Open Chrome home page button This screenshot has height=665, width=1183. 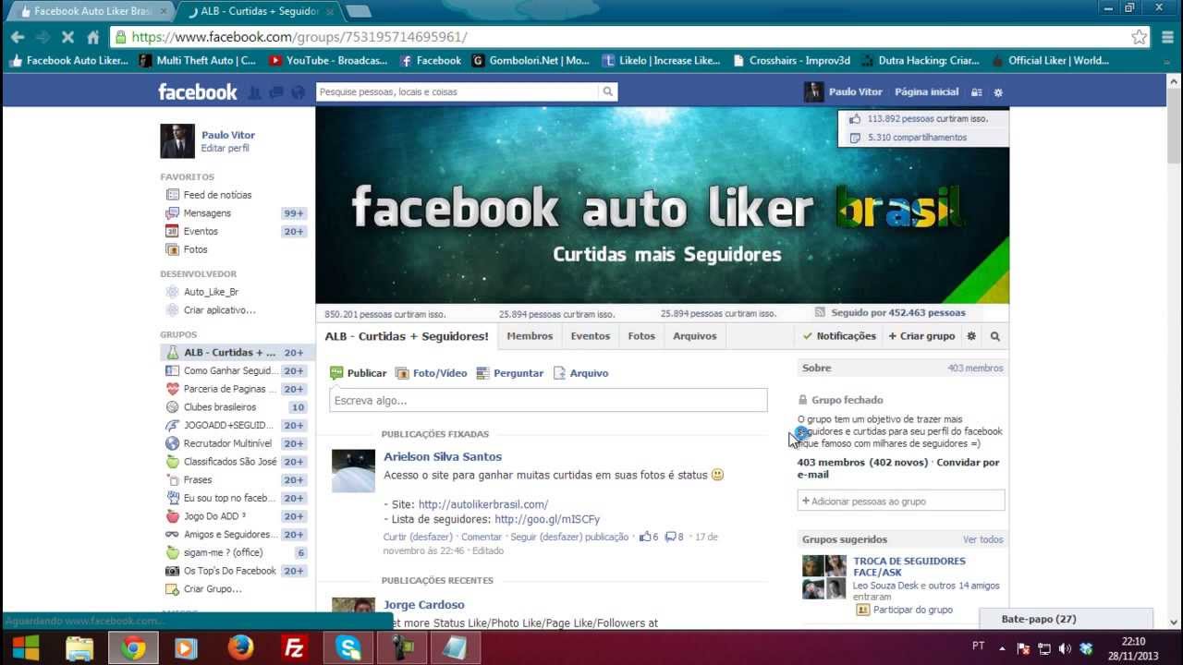(x=92, y=37)
